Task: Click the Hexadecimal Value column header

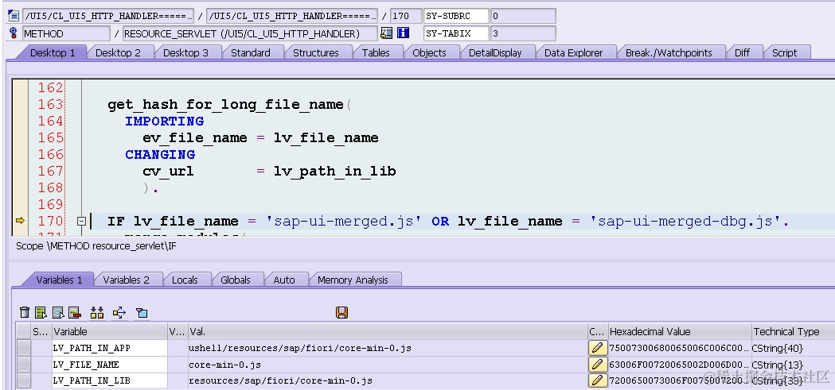Action: coord(680,331)
